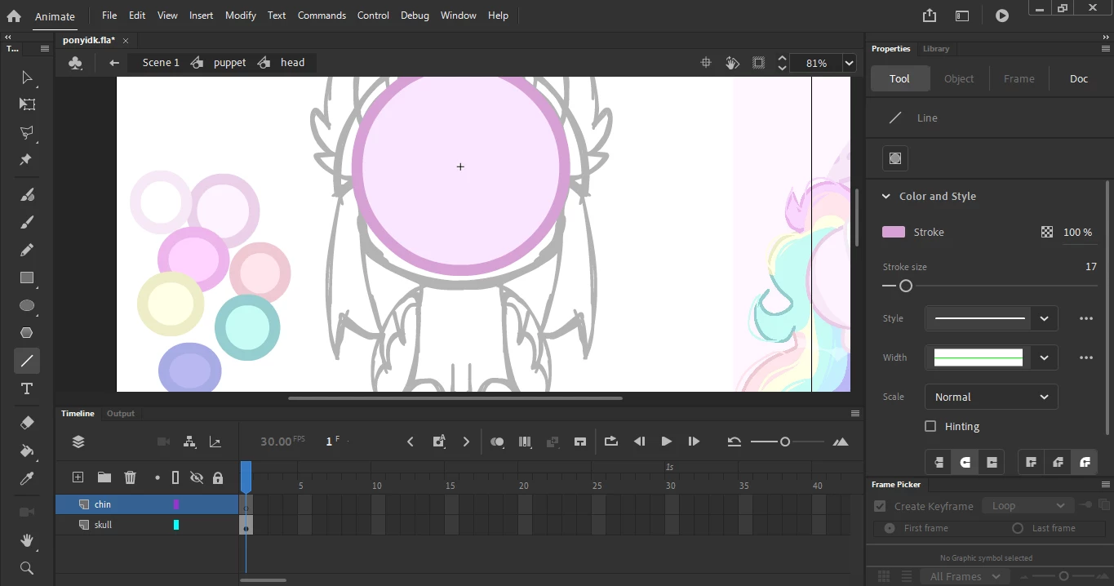This screenshot has width=1114, height=586.
Task: Select the Line tool in toolbar
Action: click(x=27, y=361)
